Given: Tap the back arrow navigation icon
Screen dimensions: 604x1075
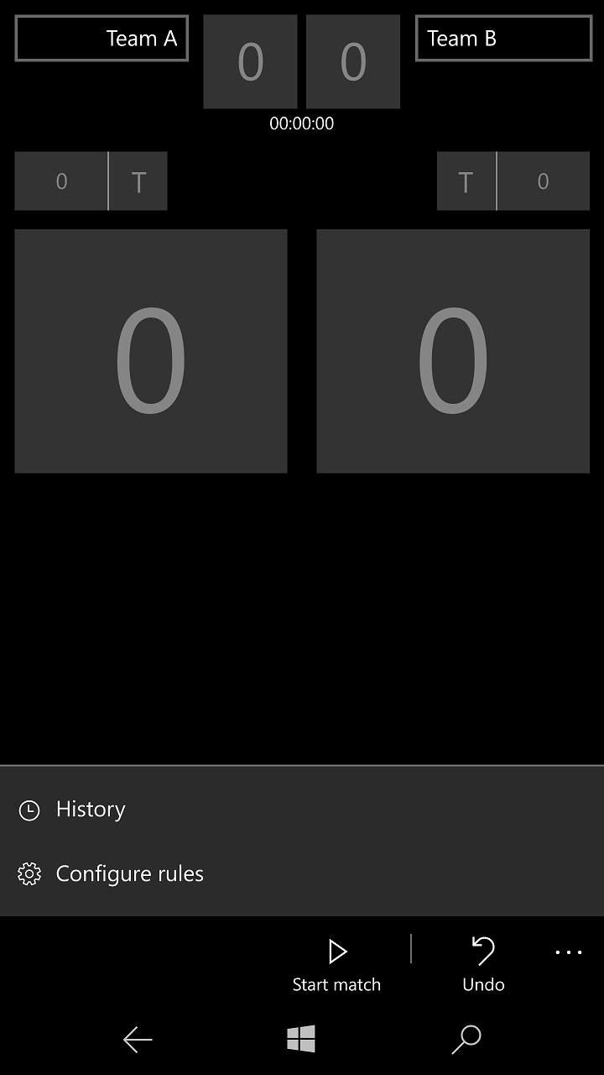Looking at the screenshot, I should (138, 1040).
